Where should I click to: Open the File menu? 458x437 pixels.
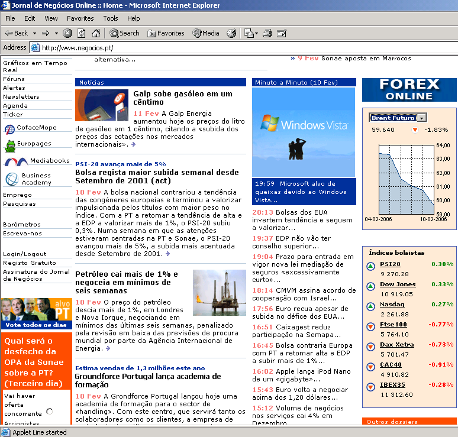tap(10, 18)
